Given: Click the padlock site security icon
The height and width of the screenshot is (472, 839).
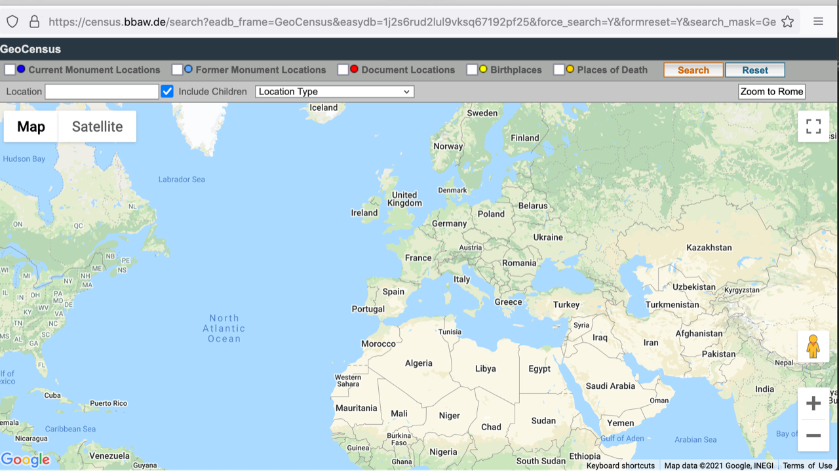Looking at the screenshot, I should click(35, 22).
